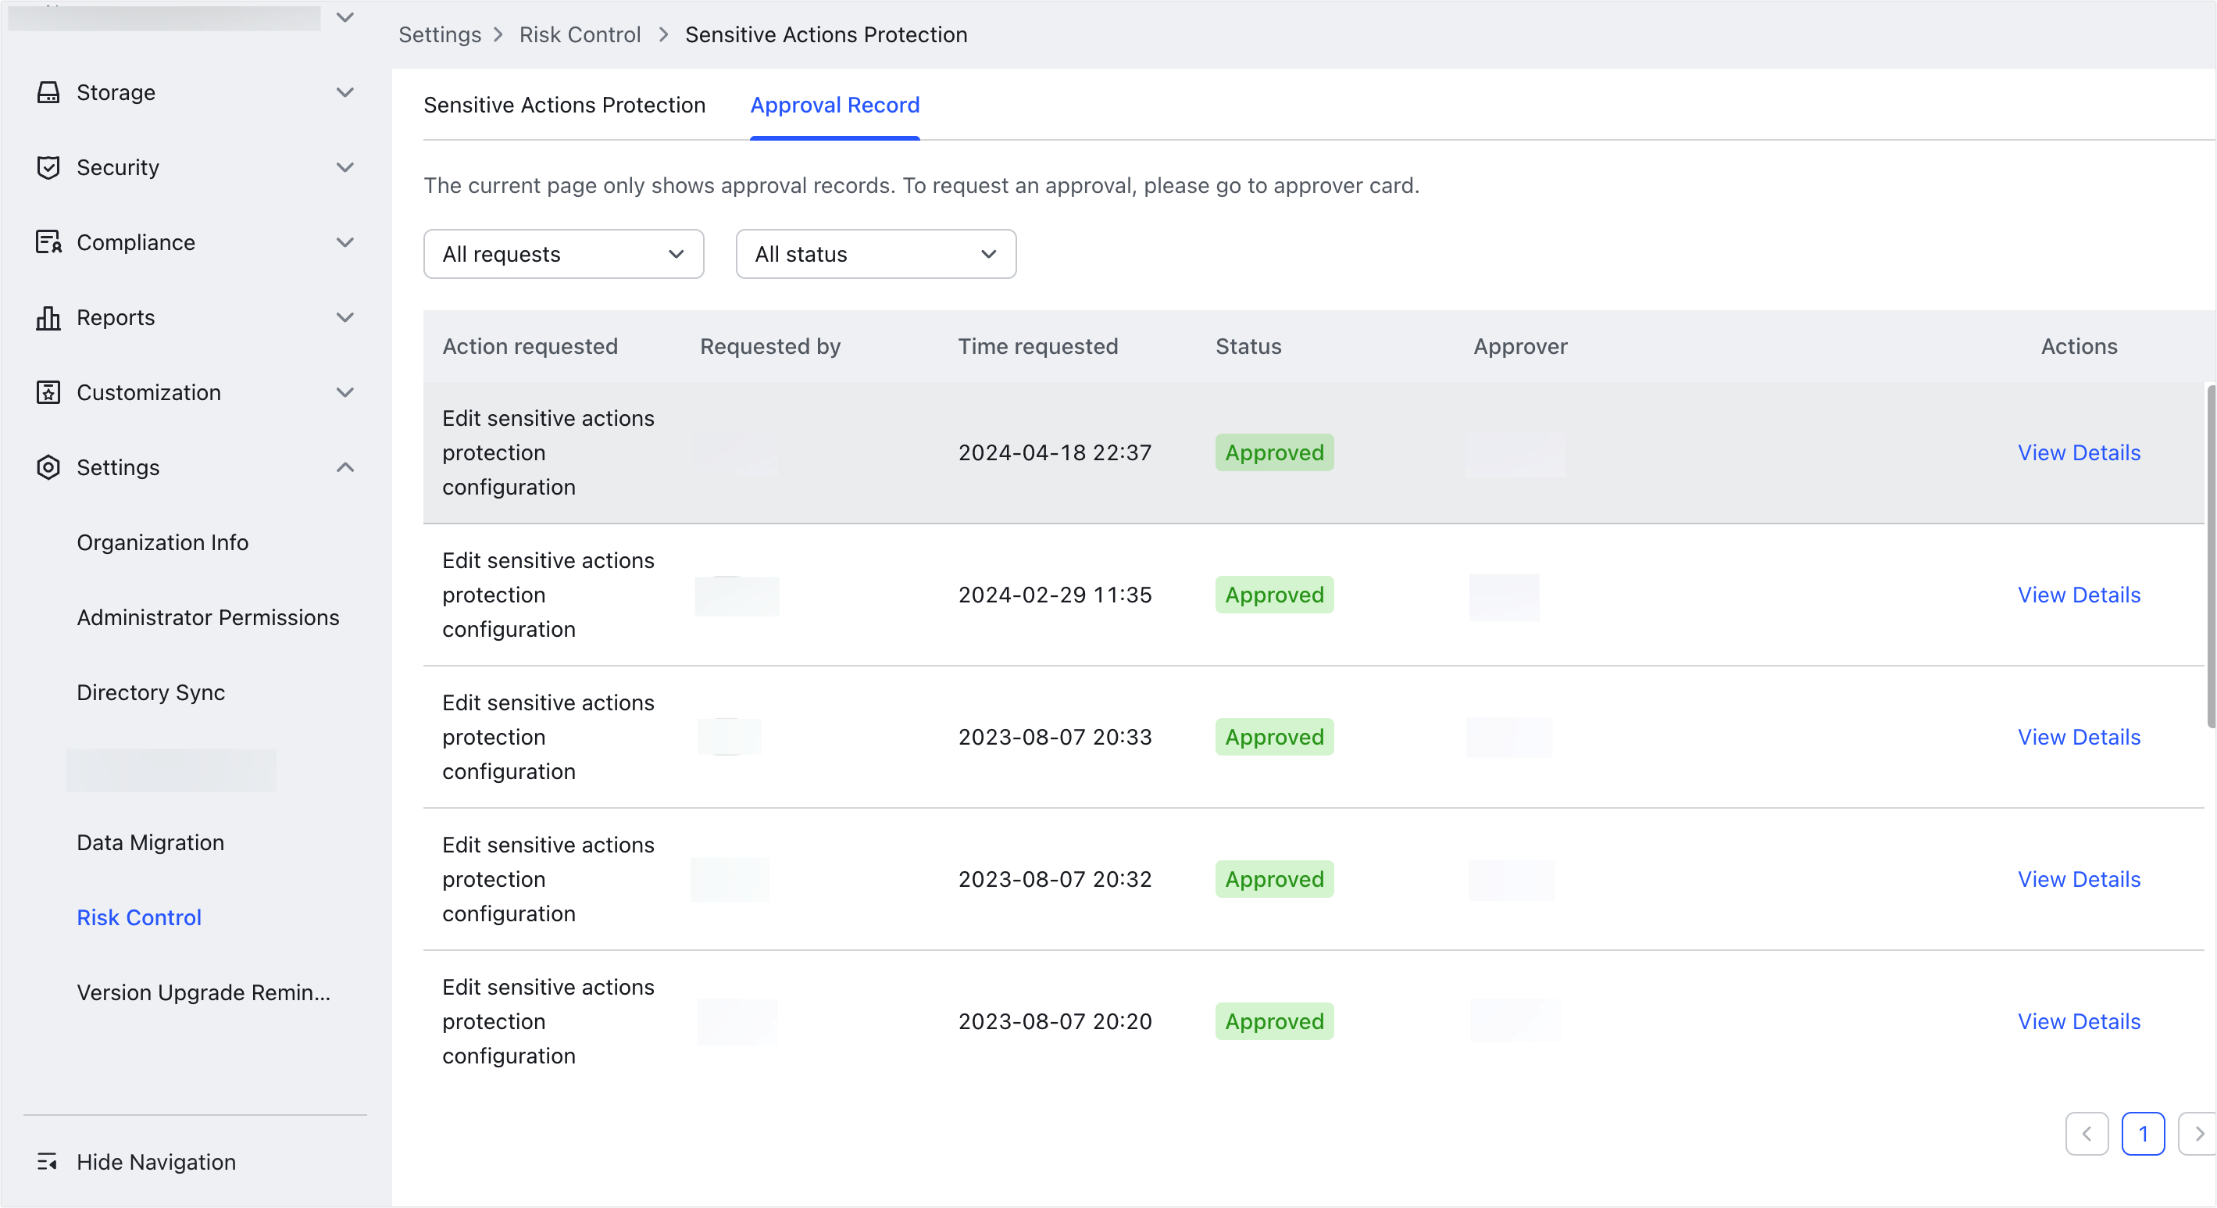This screenshot has height=1208, width=2217.
Task: Click the Status column header
Action: (x=1248, y=346)
